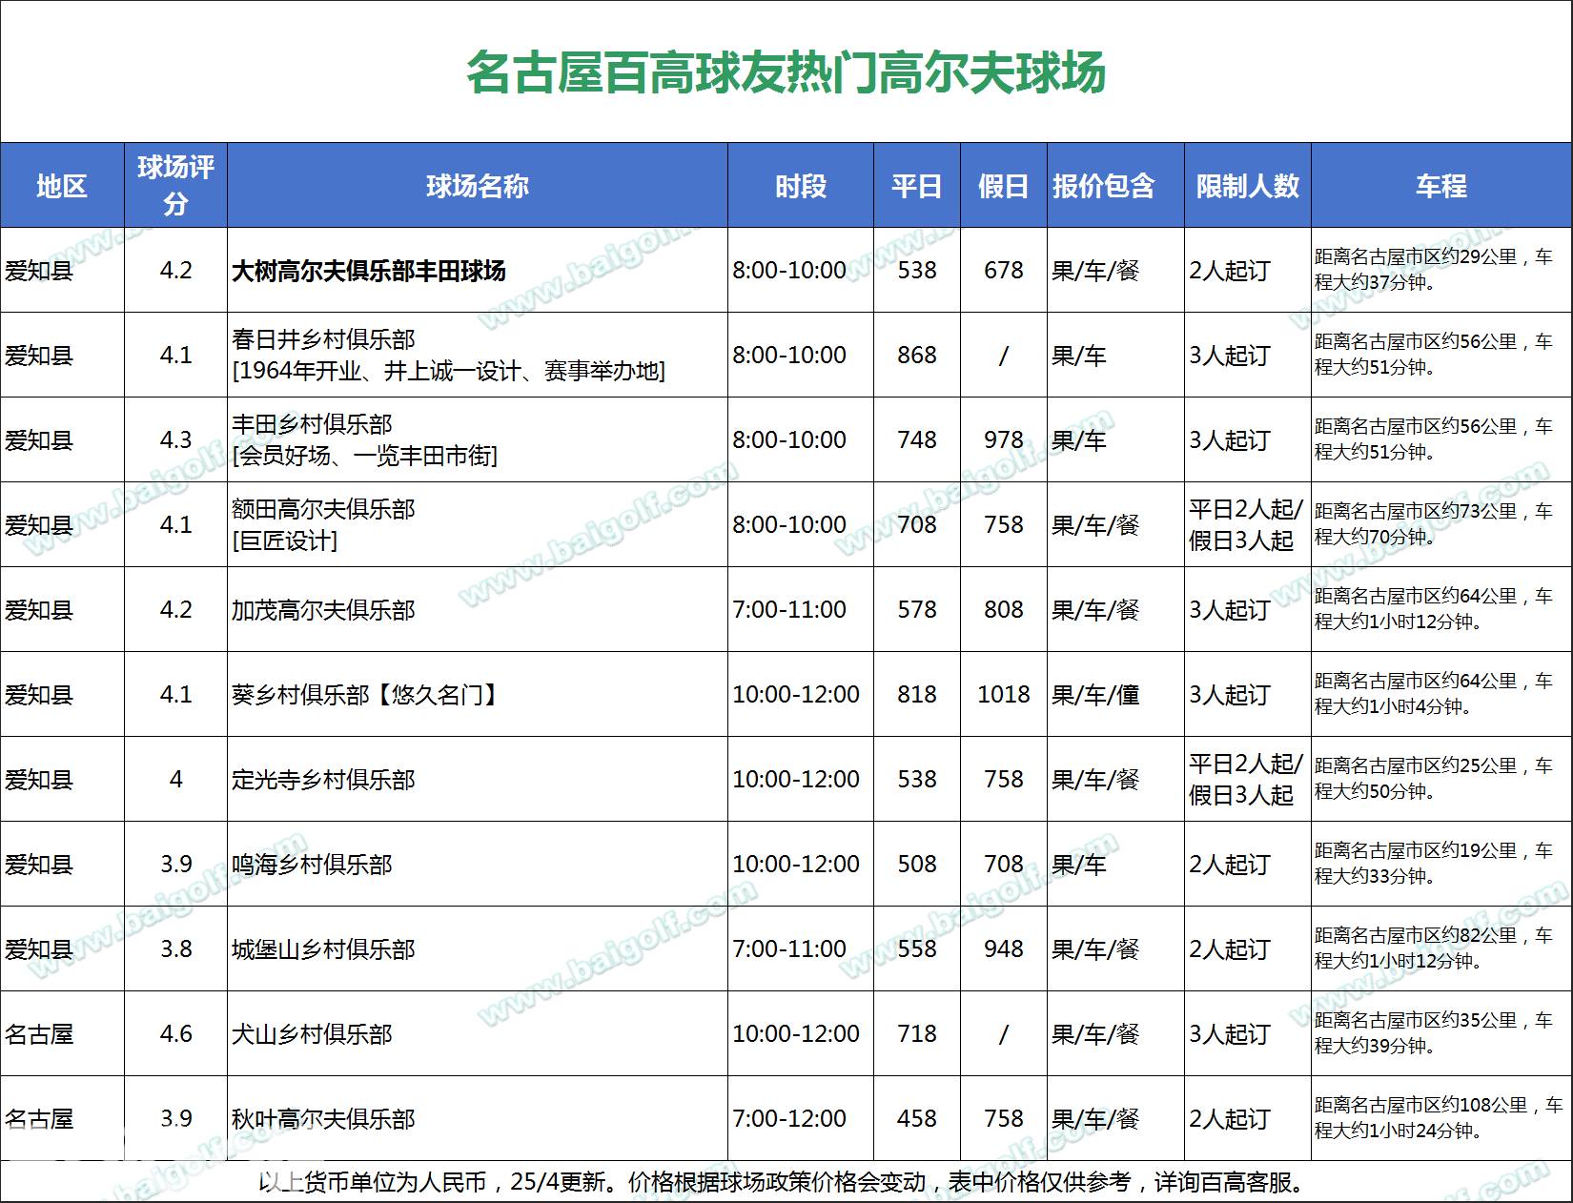The image size is (1573, 1203).
Task: Click the 4.6 rating for 犬山乡村俱乐部
Action: [x=175, y=1033]
